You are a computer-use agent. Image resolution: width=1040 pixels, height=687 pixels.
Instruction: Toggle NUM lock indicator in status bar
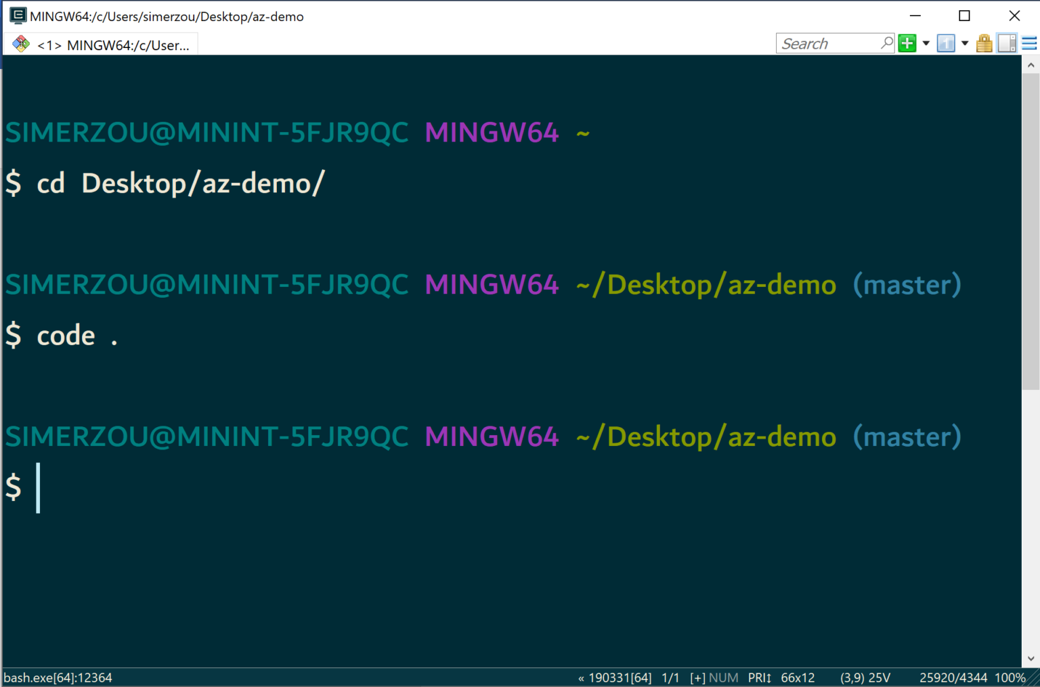click(723, 678)
